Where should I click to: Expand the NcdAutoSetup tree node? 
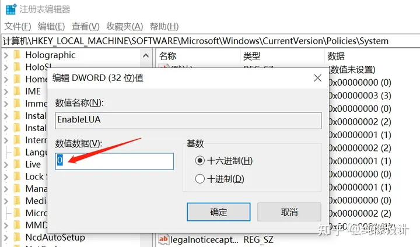pyautogui.click(x=6, y=237)
